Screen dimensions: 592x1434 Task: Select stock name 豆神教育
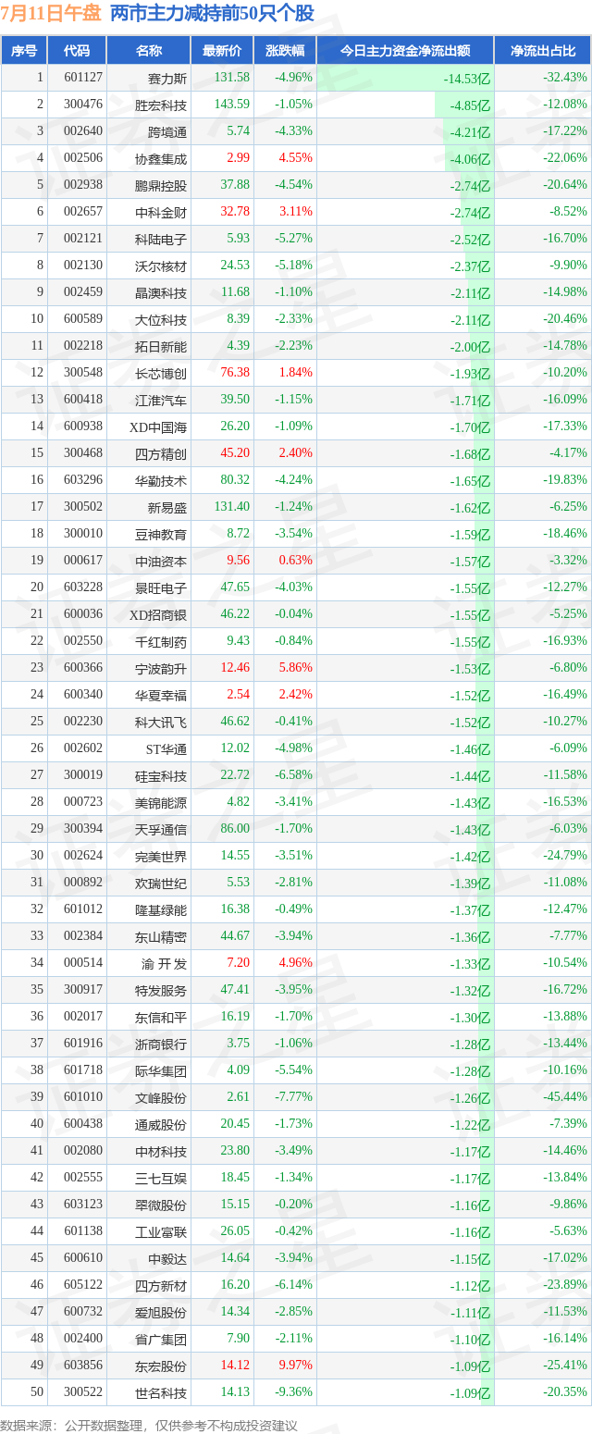coord(161,534)
